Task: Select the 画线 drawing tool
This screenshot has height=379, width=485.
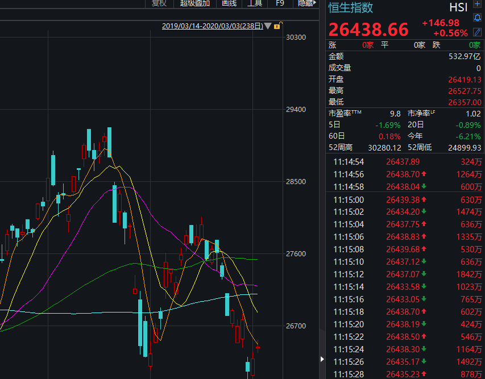Action: click(x=229, y=3)
